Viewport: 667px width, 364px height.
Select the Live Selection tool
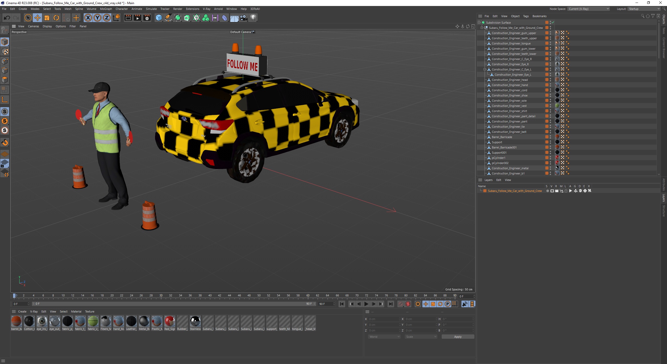click(28, 18)
